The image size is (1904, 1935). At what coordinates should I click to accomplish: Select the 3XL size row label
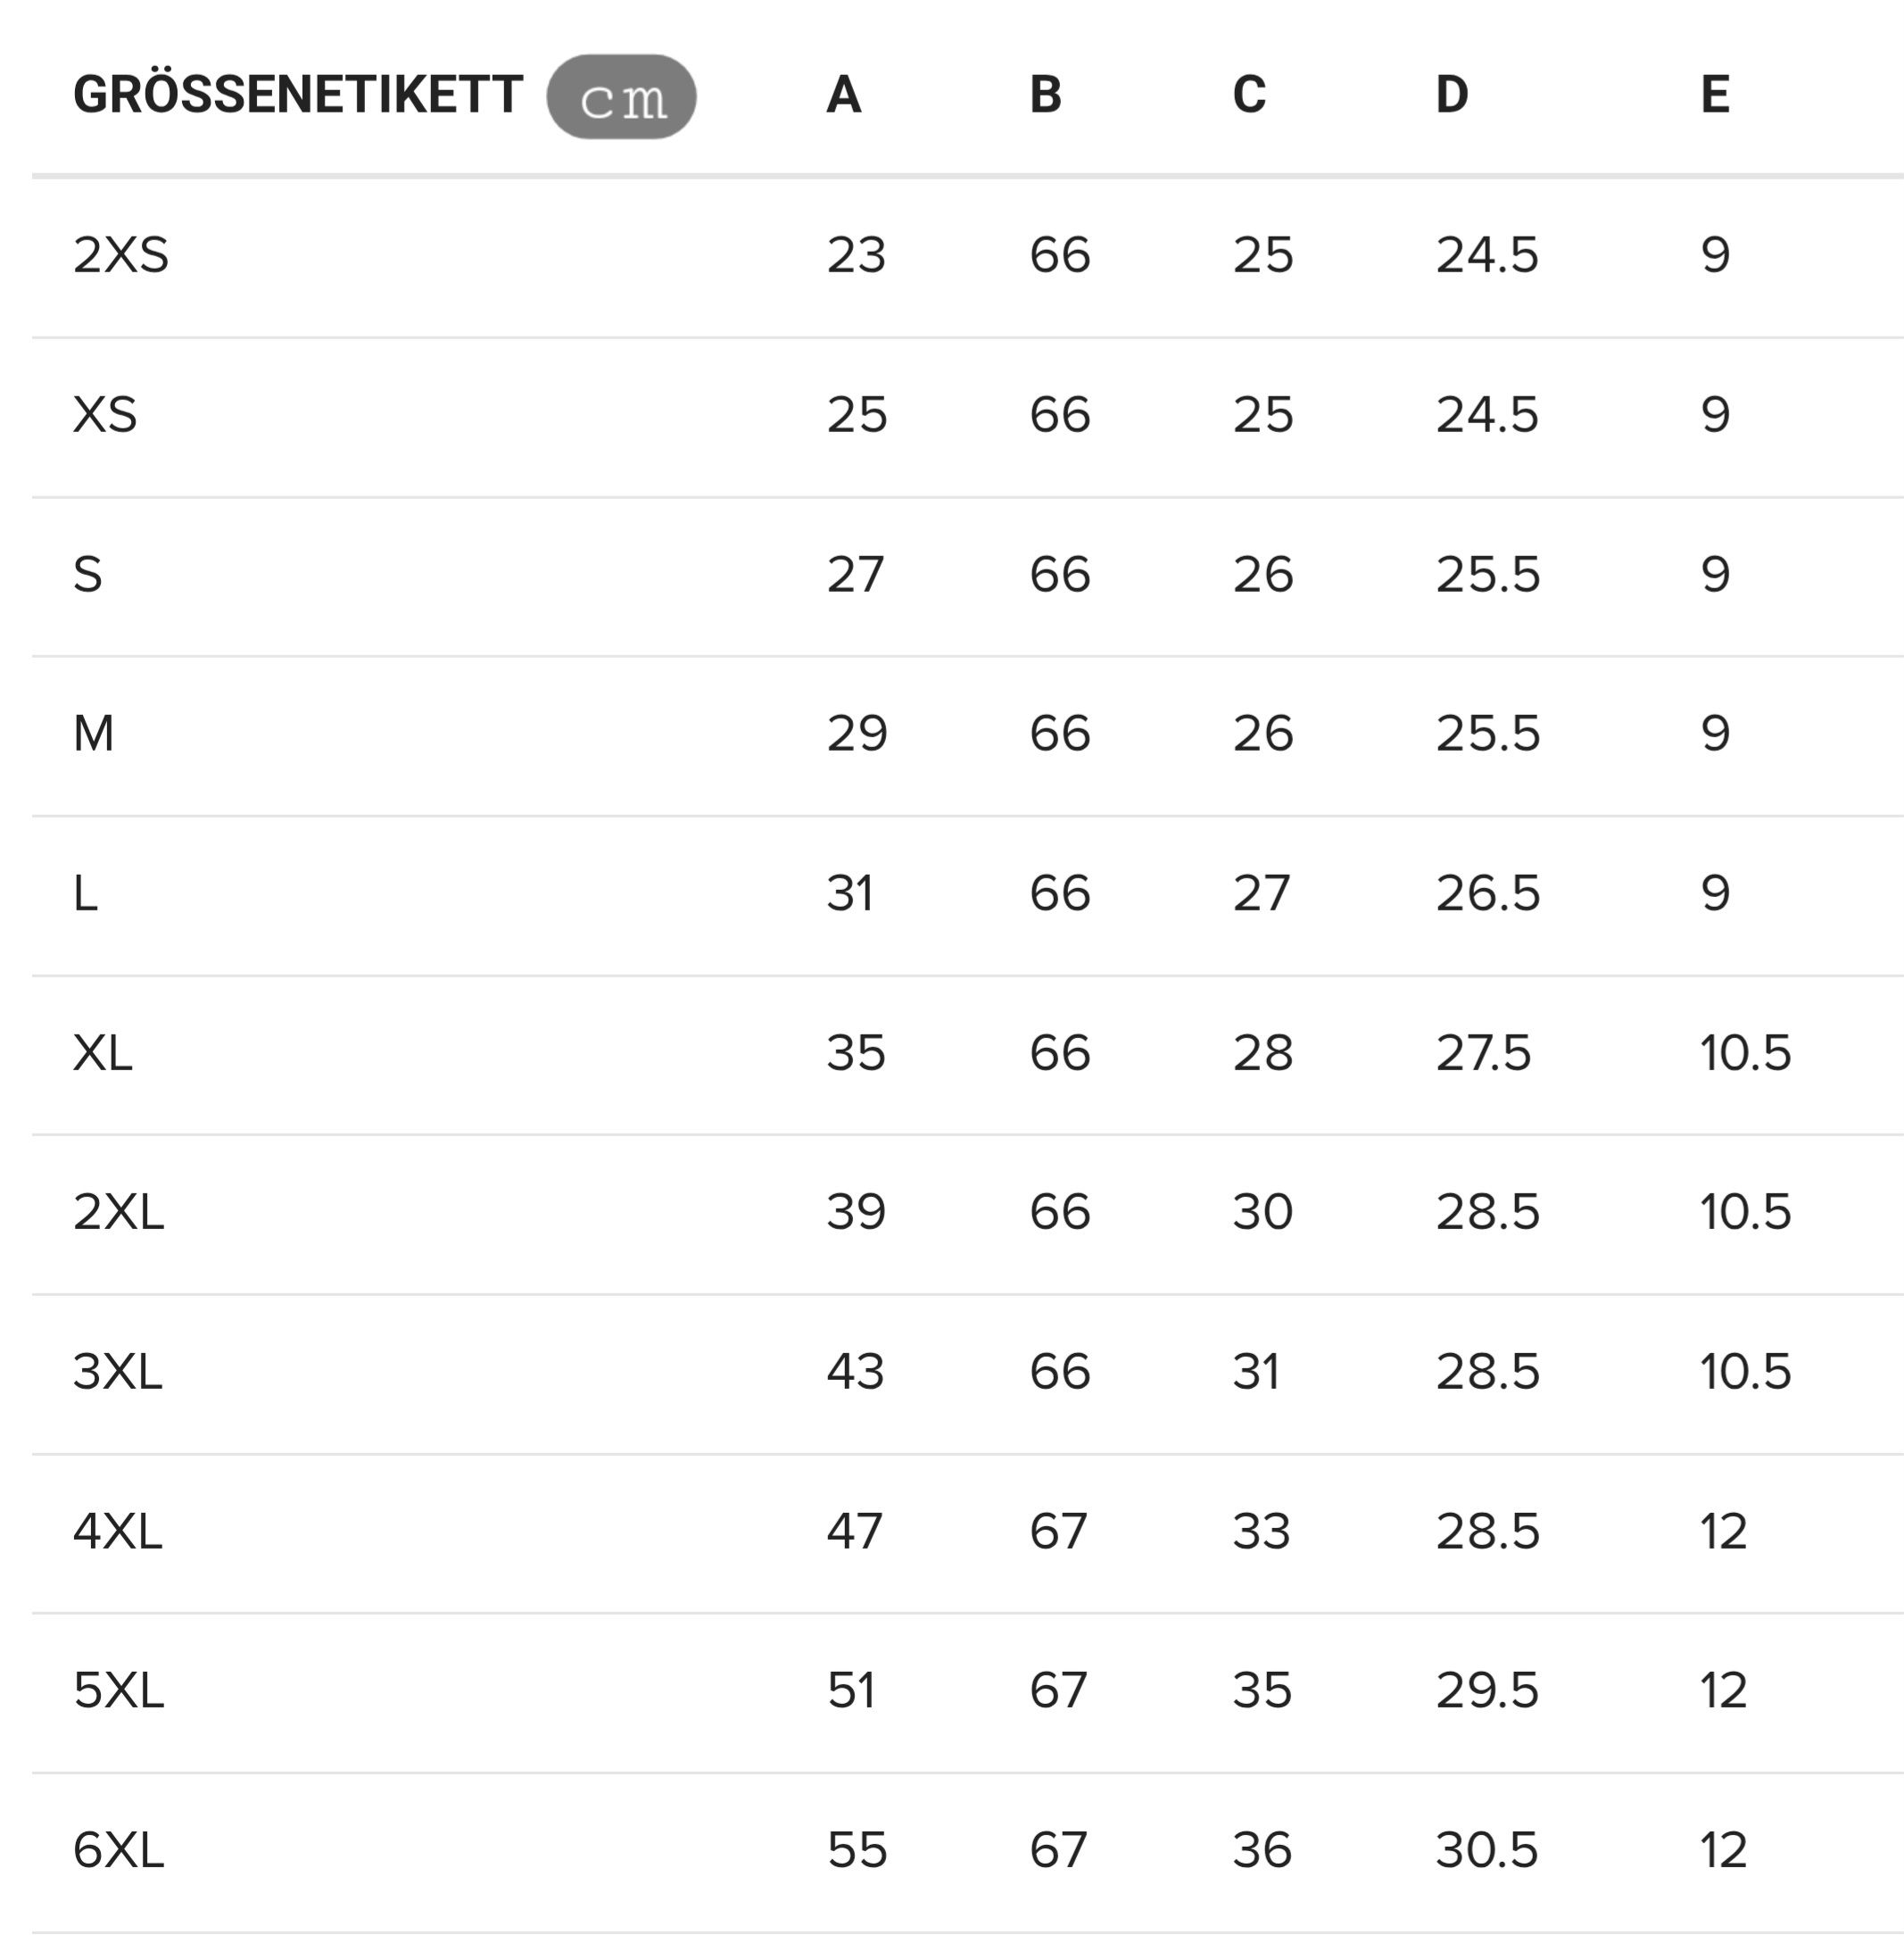pyautogui.click(x=118, y=1371)
